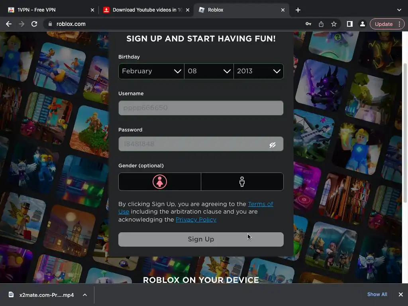The height and width of the screenshot is (306, 408).
Task: Click the page vertical scrollbar
Action: [405, 133]
